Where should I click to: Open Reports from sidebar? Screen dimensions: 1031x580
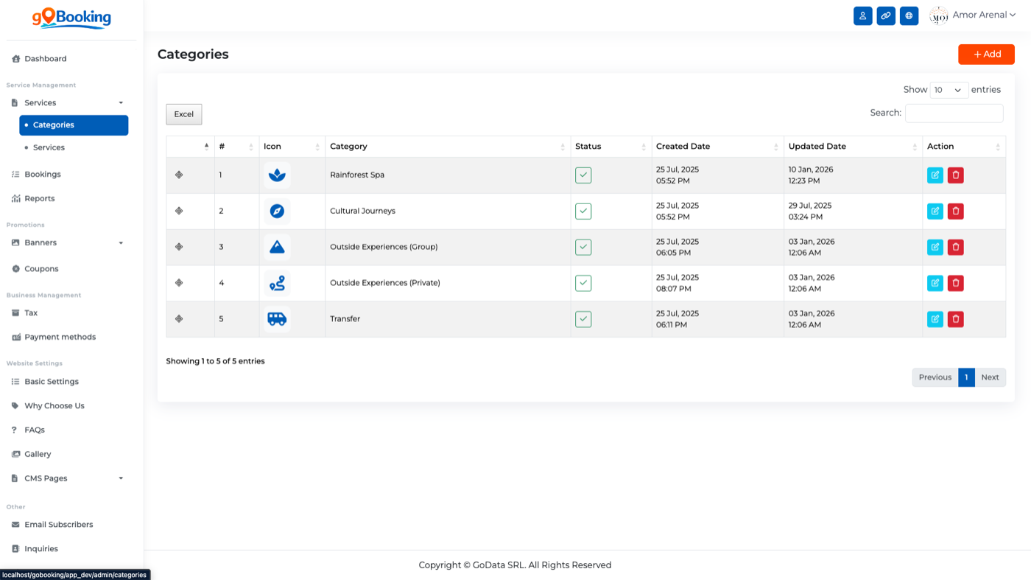40,198
